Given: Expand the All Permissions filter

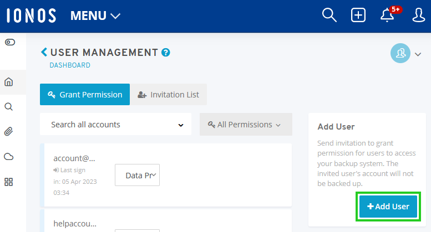Looking at the screenshot, I should coord(246,124).
